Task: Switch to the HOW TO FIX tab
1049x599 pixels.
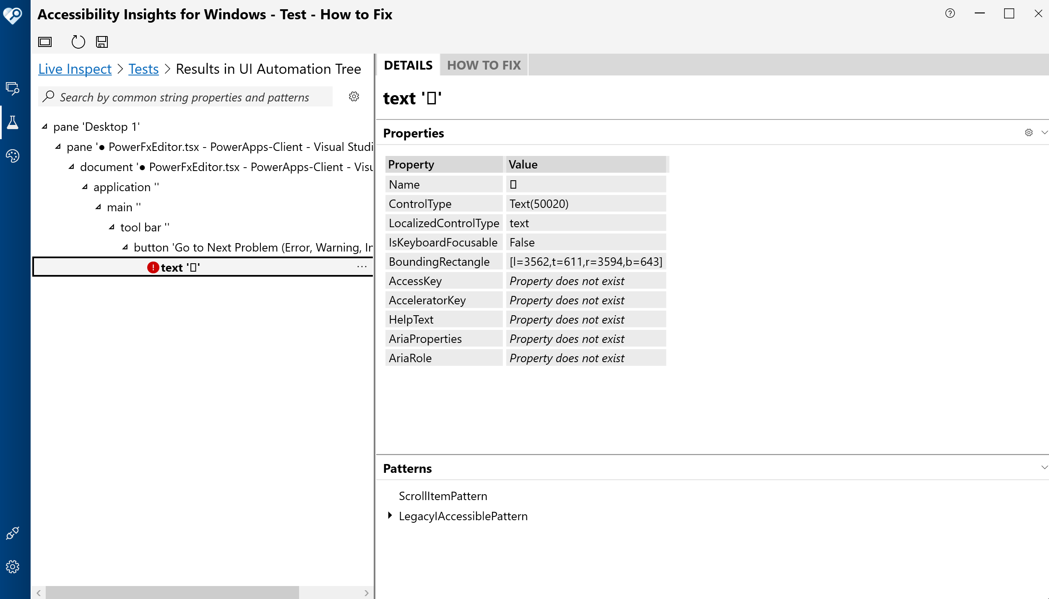Action: 483,65
